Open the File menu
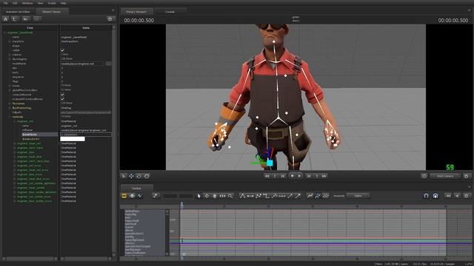 click(x=6, y=3)
